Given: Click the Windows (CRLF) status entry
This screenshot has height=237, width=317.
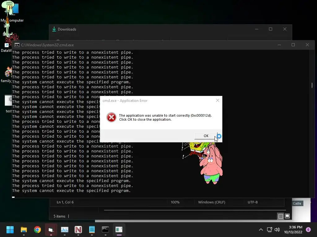Looking at the screenshot, I should (x=211, y=202).
